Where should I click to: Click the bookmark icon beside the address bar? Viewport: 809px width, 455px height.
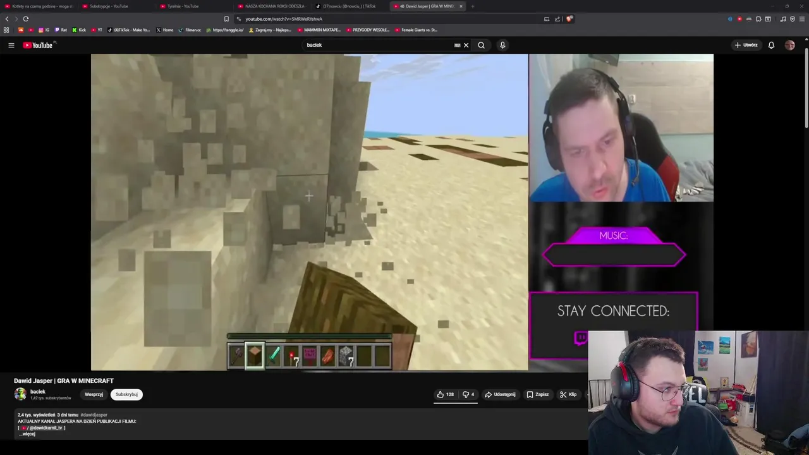click(226, 19)
